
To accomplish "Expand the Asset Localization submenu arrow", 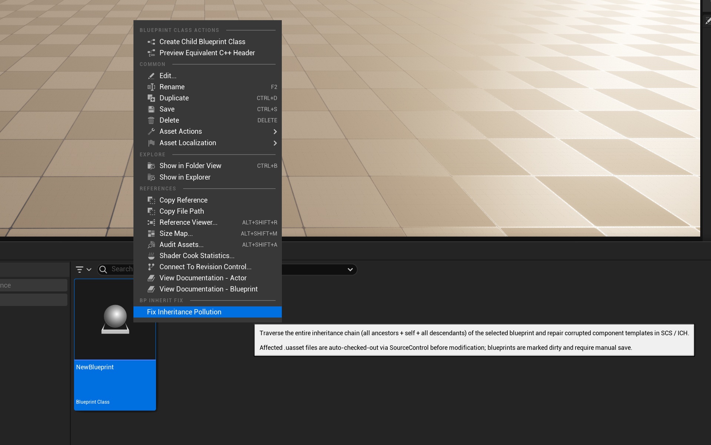I will coord(275,143).
